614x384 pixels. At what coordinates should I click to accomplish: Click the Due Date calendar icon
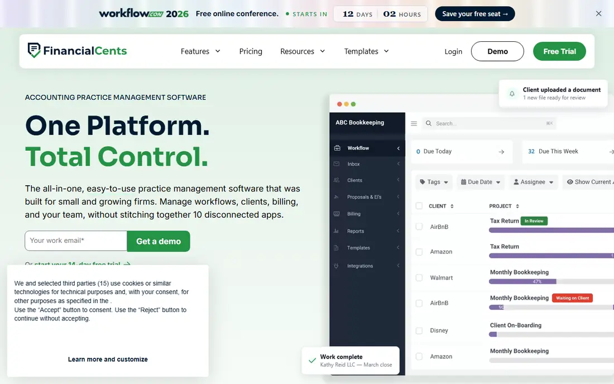[463, 182]
